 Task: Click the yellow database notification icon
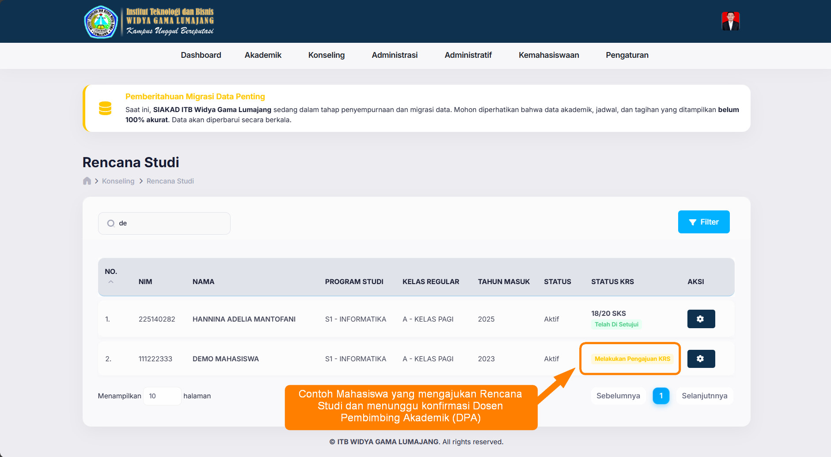coord(105,108)
